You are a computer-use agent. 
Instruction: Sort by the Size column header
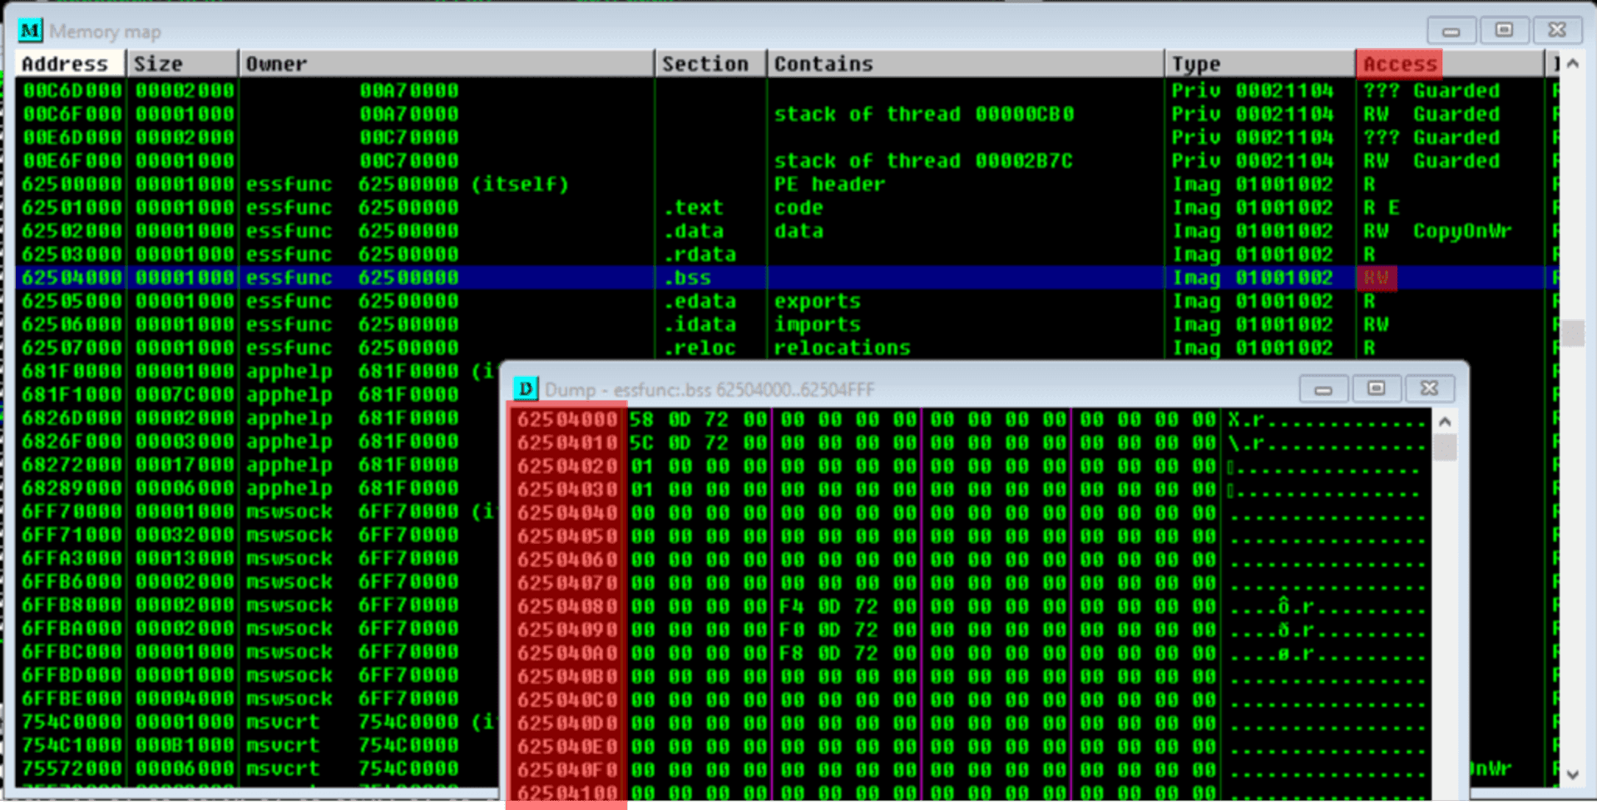(182, 64)
